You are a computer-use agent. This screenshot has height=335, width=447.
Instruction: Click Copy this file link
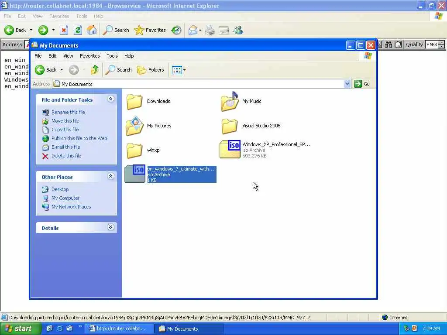point(65,130)
